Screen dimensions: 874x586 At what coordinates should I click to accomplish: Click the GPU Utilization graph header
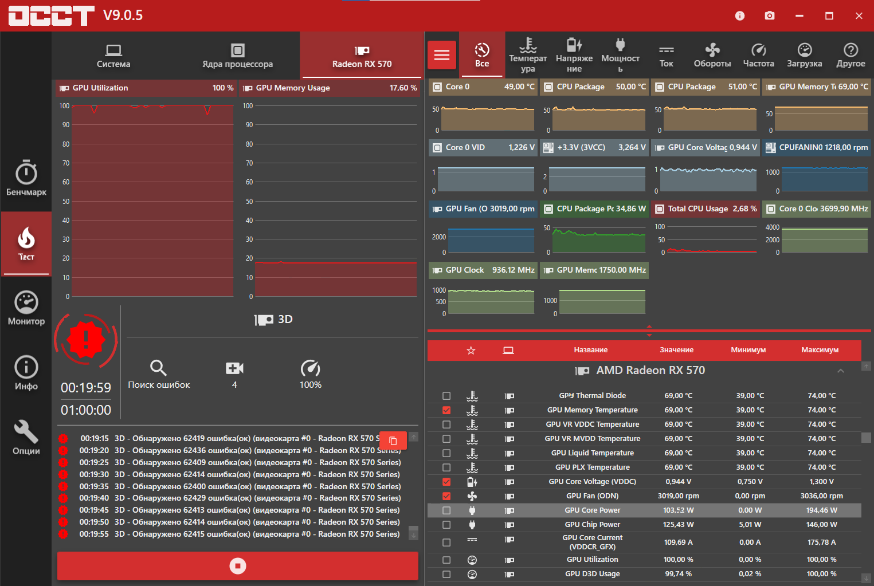(x=146, y=88)
